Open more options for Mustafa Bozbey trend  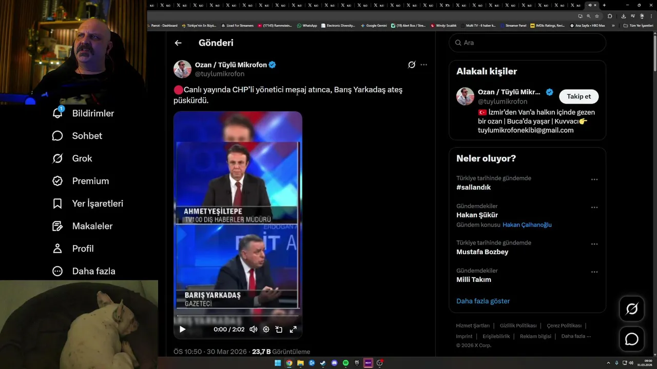pos(594,244)
